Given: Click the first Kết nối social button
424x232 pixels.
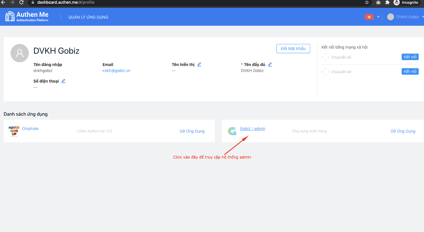Looking at the screenshot, I should [x=410, y=57].
